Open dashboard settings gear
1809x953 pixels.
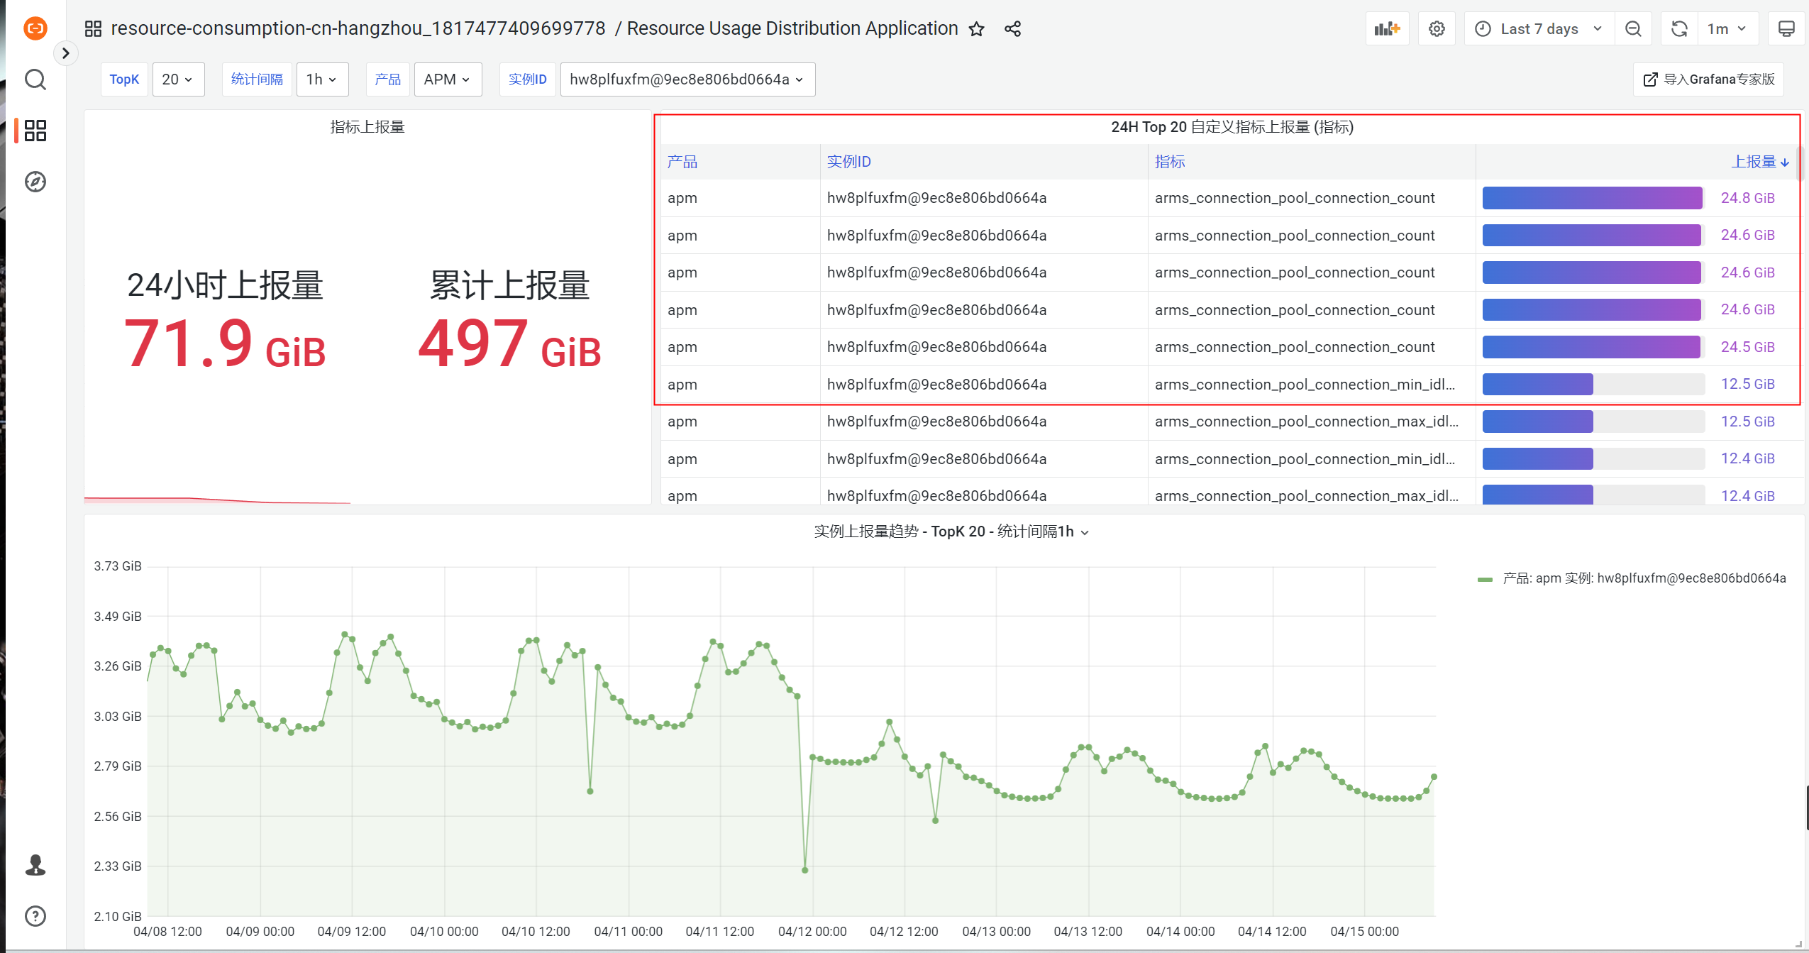click(x=1437, y=28)
